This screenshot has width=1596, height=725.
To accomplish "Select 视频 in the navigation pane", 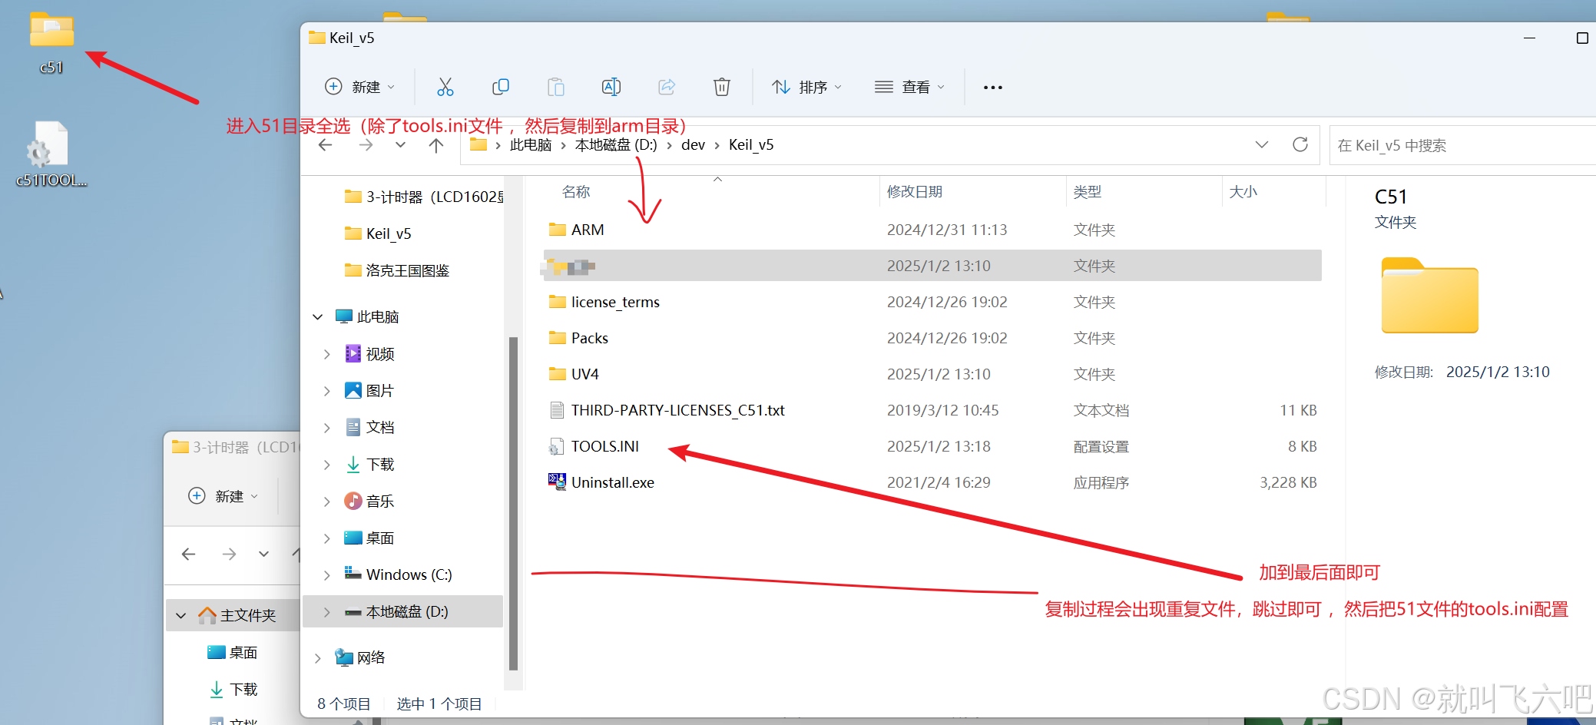I will [369, 353].
